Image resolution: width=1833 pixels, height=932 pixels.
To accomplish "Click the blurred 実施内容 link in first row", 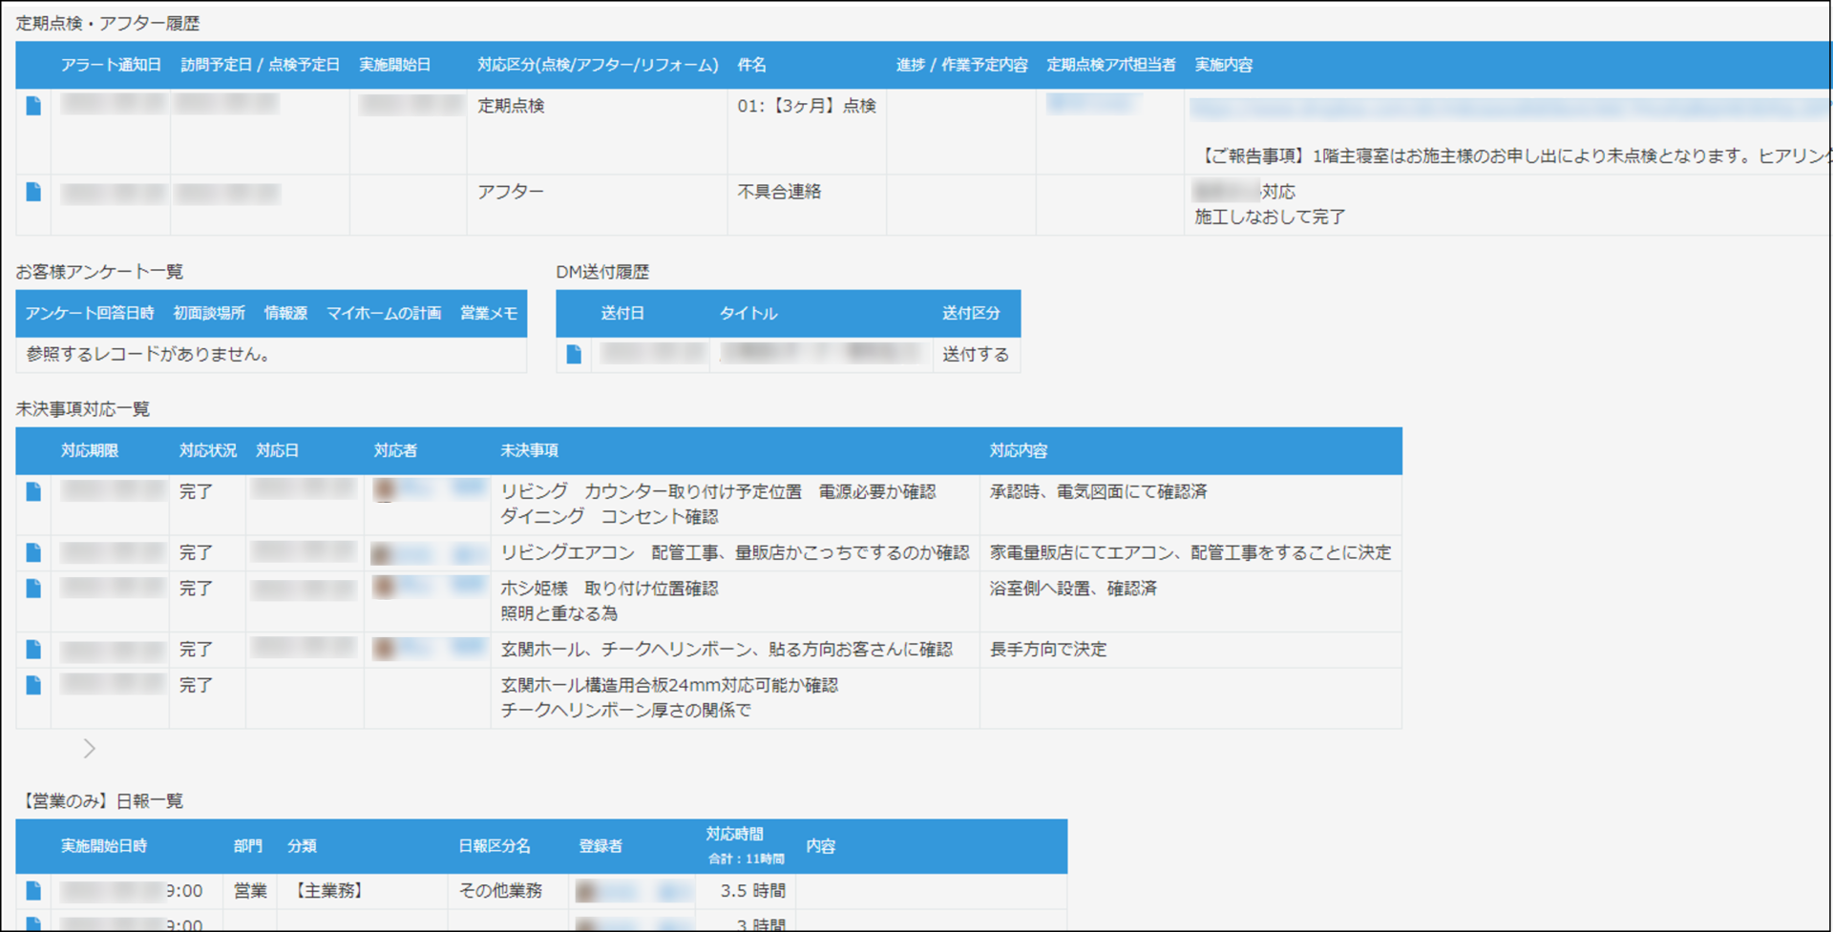I will pos(1508,110).
